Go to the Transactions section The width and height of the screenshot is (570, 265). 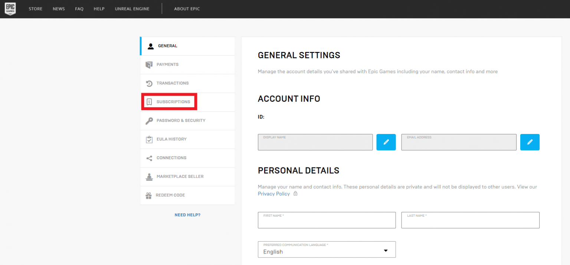[x=187, y=83]
